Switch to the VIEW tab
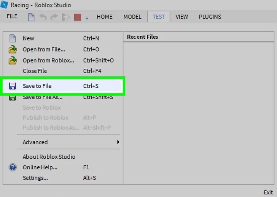This screenshot has height=197, width=277. tap(181, 17)
